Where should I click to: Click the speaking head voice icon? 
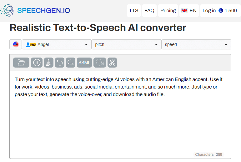[100, 63]
